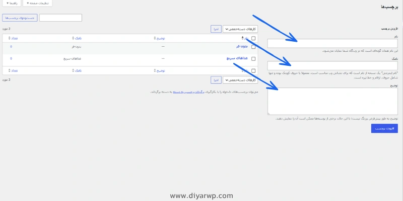Click the 2 مورد item count above the table
Viewport: 403px width, 201px height.
click(6, 29)
